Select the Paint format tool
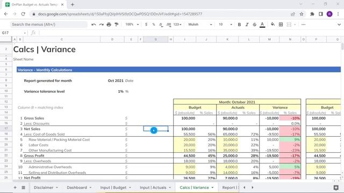Screen dimensions: 344x193 117,25
